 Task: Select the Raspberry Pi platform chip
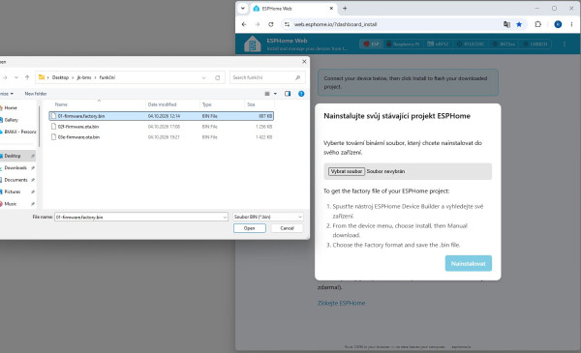[403, 44]
